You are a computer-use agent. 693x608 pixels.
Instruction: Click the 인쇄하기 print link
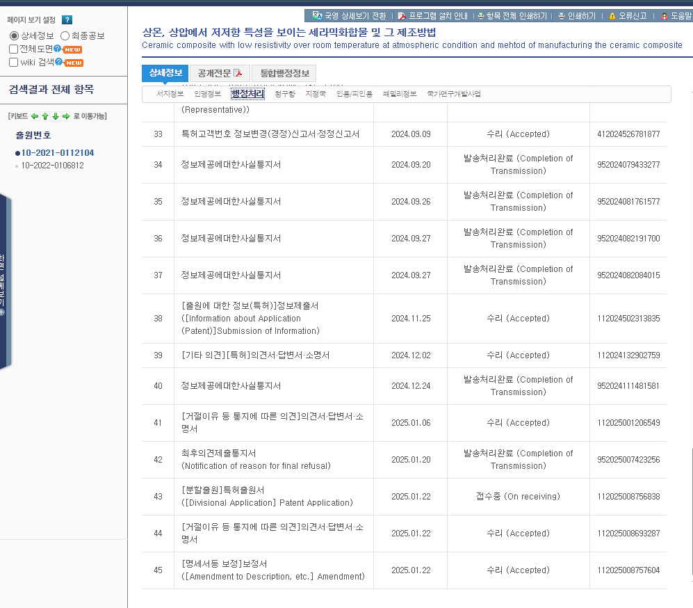tap(578, 15)
